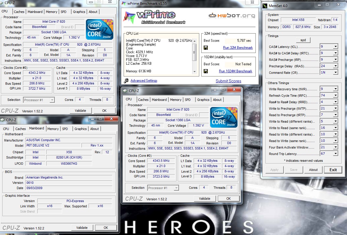Click the Exit button in MemSet

point(333,170)
